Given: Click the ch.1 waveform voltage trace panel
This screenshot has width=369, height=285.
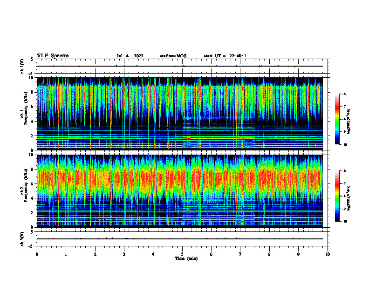Looking at the screenshot, I should tap(182, 66).
